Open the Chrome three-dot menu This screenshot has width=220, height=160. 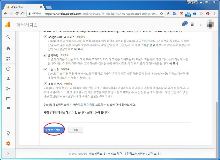pyautogui.click(x=215, y=13)
